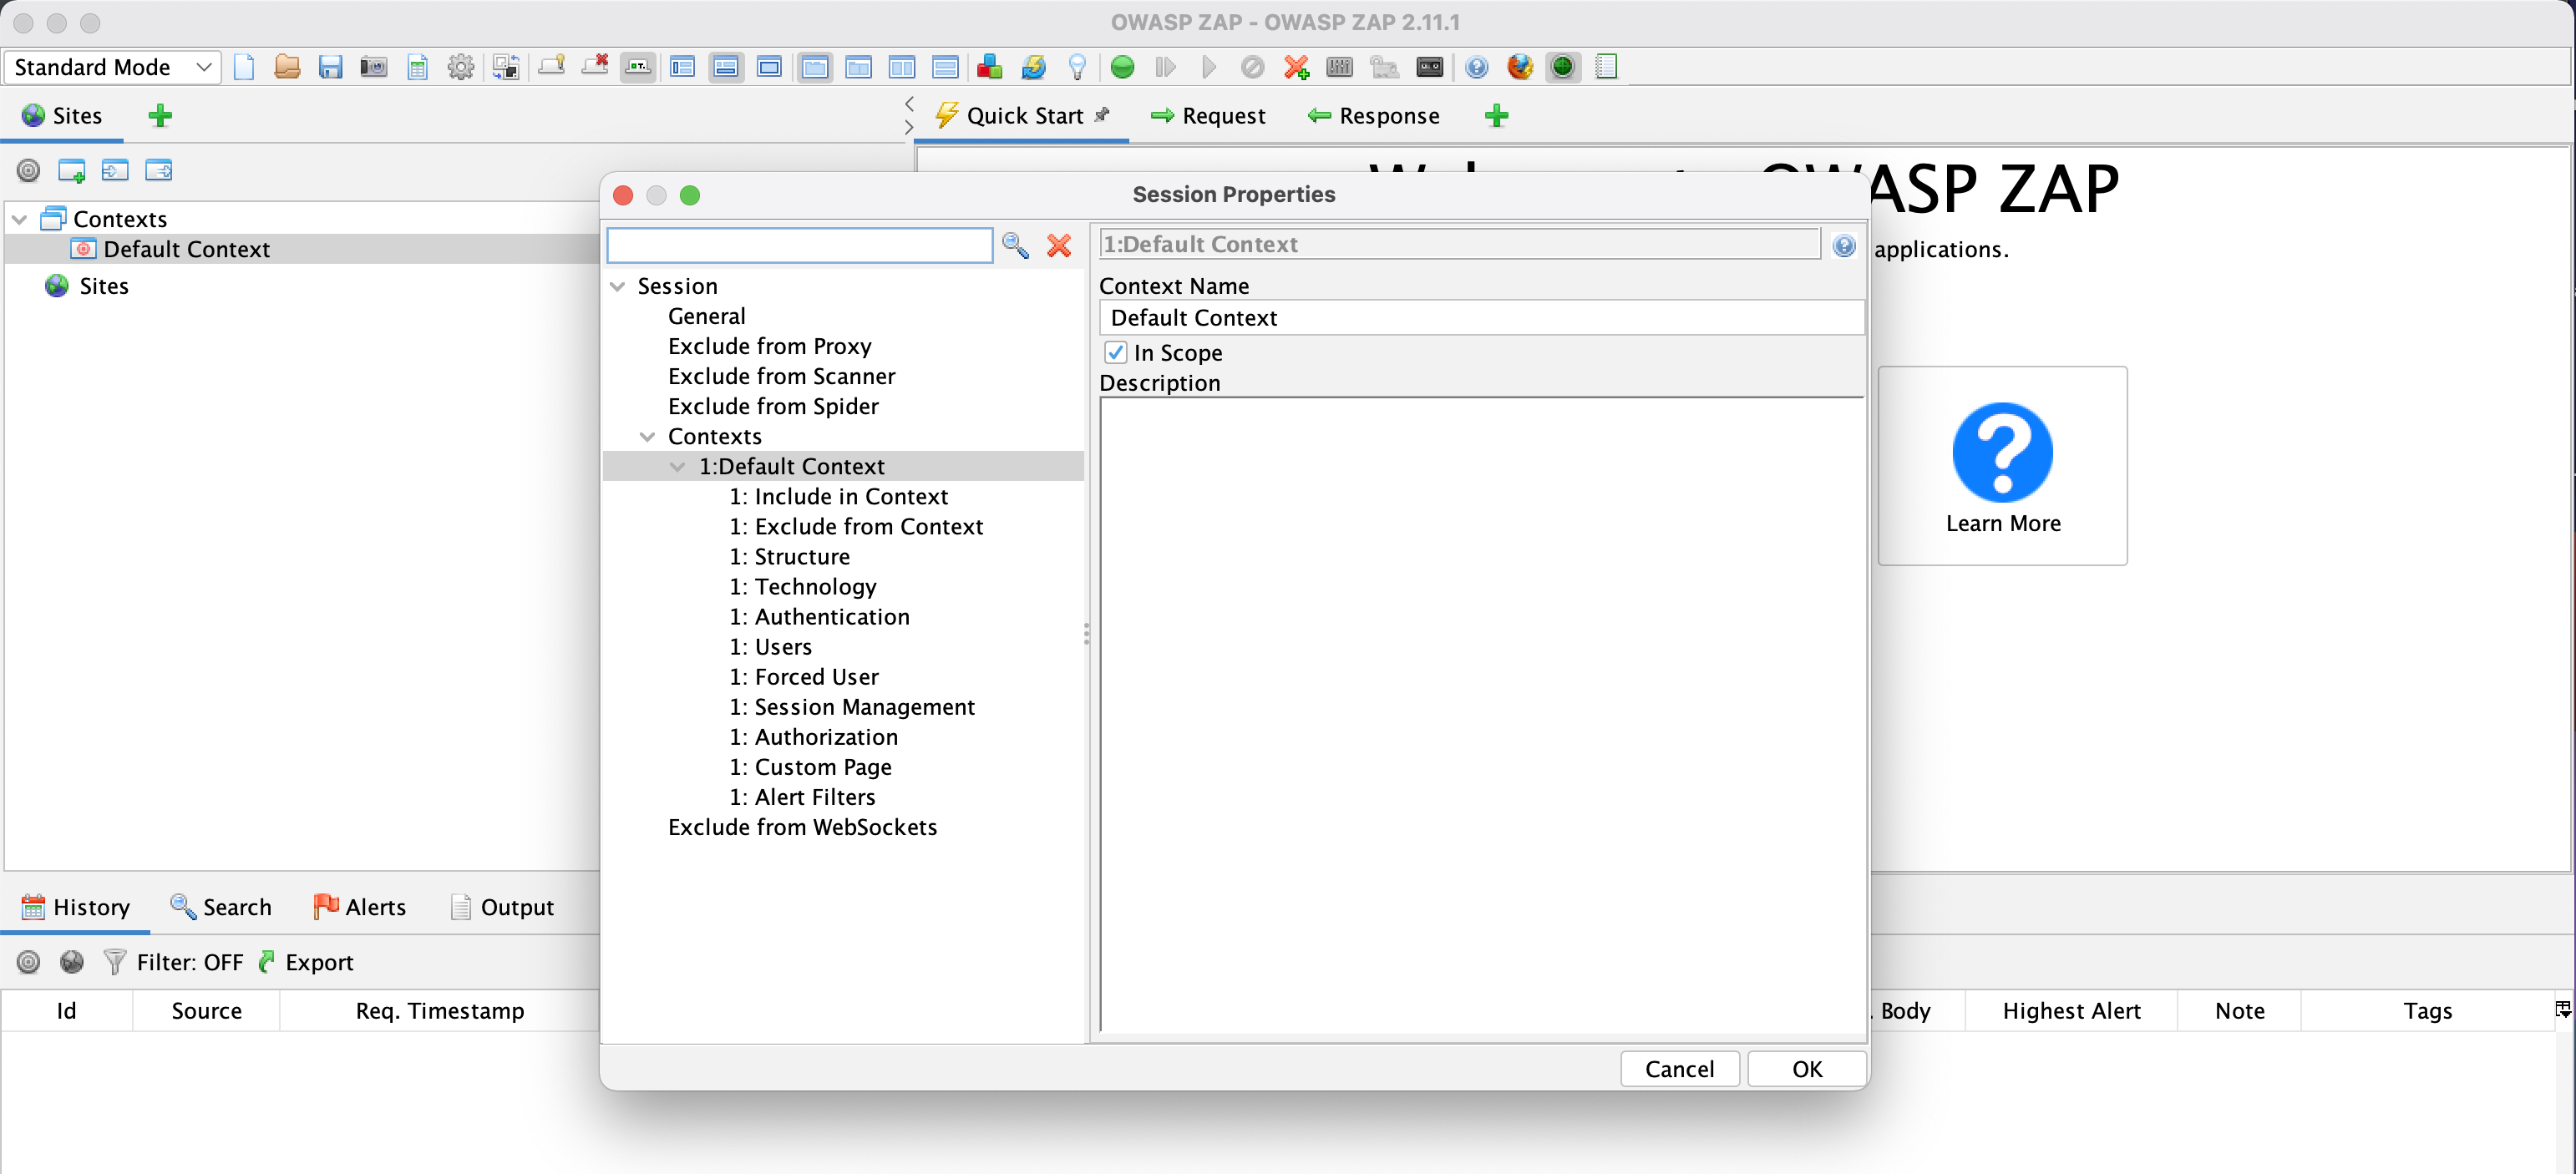The height and width of the screenshot is (1174, 2576).
Task: Click the search magnifier in Session Properties
Action: point(1015,245)
